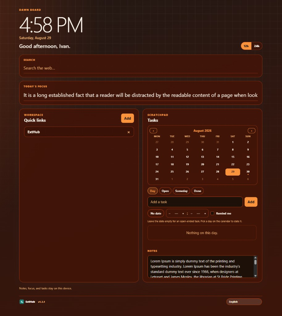This screenshot has height=316, width=282.
Task: Click the 4:58 PM clock
Action: click(51, 25)
